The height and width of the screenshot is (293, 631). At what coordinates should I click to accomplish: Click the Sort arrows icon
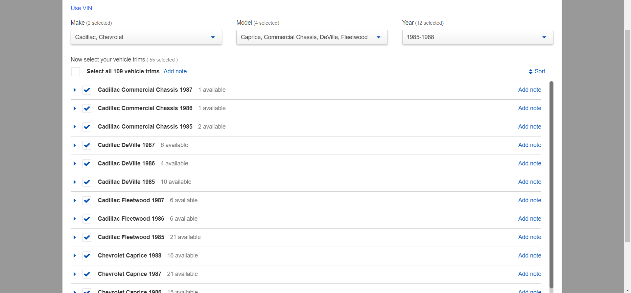(x=530, y=72)
